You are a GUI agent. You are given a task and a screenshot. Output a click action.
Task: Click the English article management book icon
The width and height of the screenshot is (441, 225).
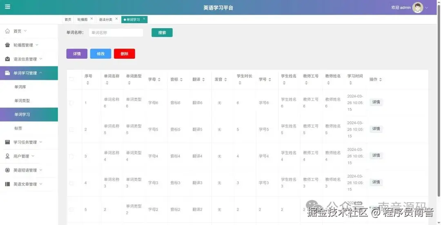click(8, 184)
